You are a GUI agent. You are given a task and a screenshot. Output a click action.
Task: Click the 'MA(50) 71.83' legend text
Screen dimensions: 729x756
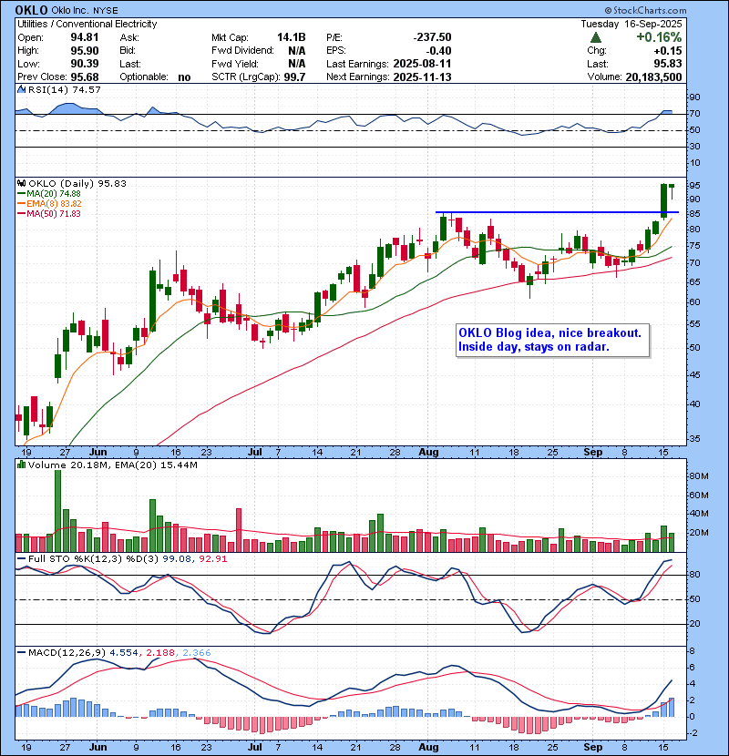point(54,213)
